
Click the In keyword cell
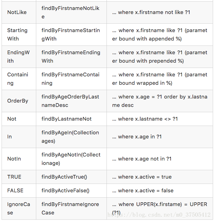tap(19, 137)
